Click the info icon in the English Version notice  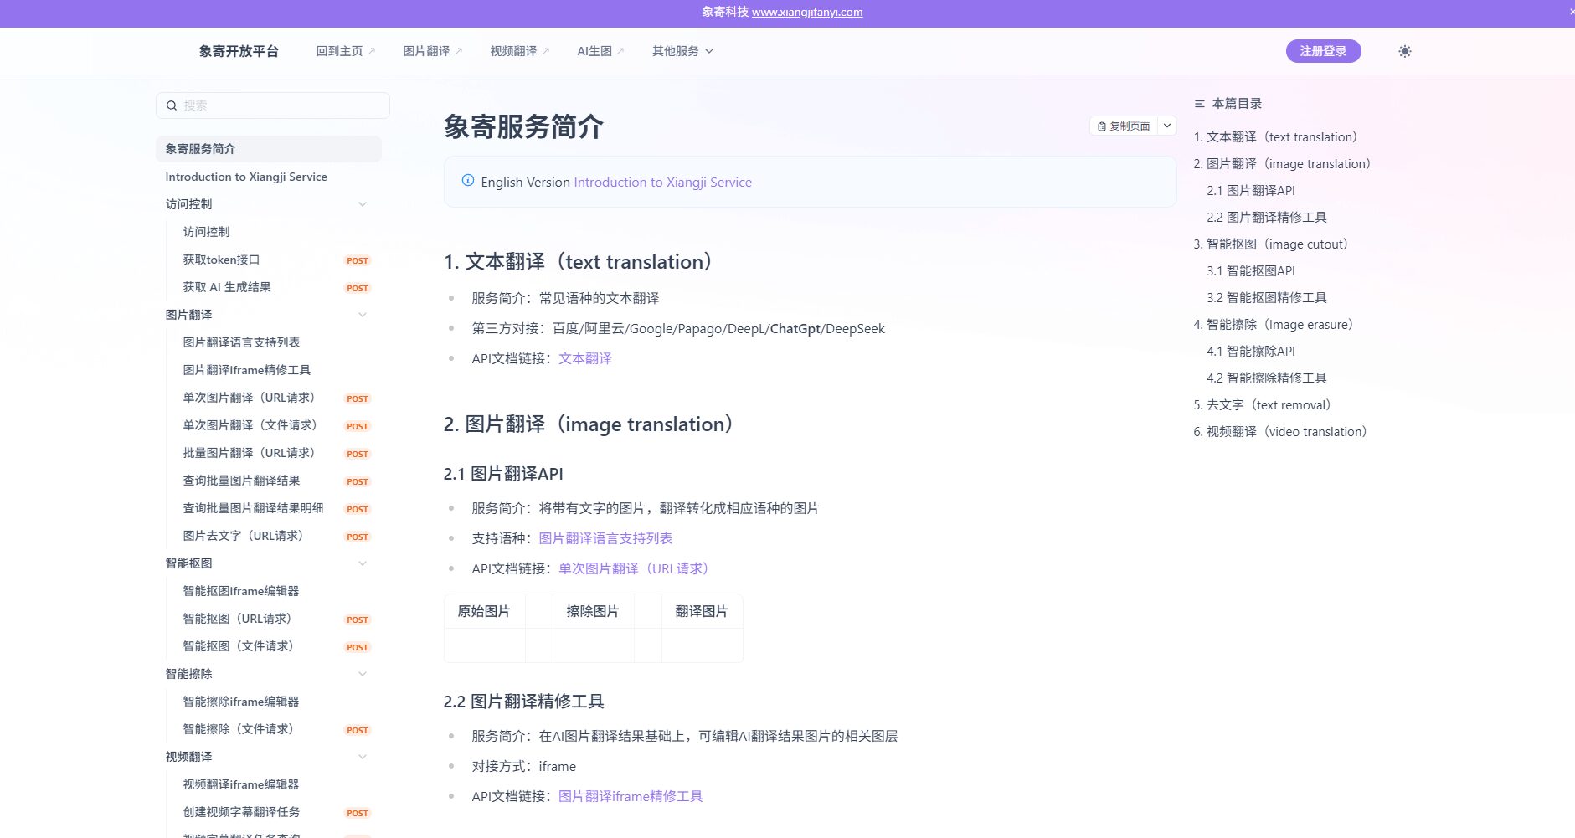(x=467, y=180)
